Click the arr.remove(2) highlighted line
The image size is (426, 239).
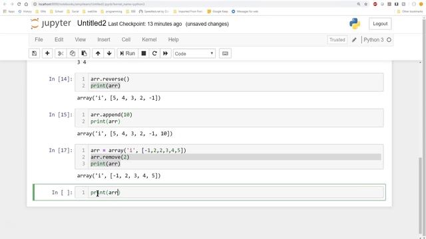pyautogui.click(x=236, y=157)
